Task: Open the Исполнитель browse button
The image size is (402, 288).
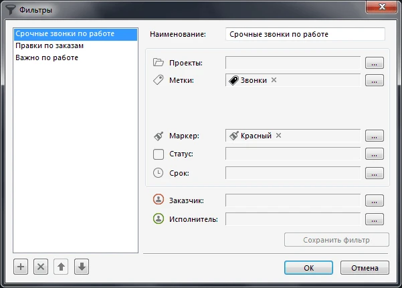Action: (x=375, y=219)
